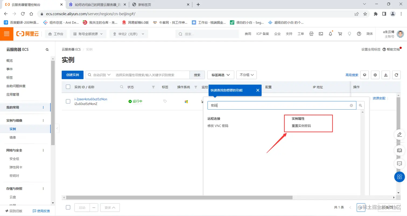Screen dimensions: 407x216
Task: Open 密钥对 in the sidebar
Action: pyautogui.click(x=14, y=176)
